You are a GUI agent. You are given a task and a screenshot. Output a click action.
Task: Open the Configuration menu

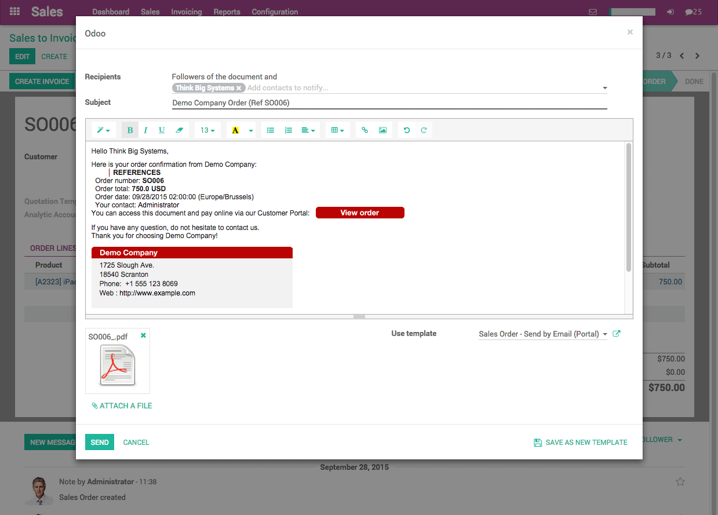coord(275,12)
